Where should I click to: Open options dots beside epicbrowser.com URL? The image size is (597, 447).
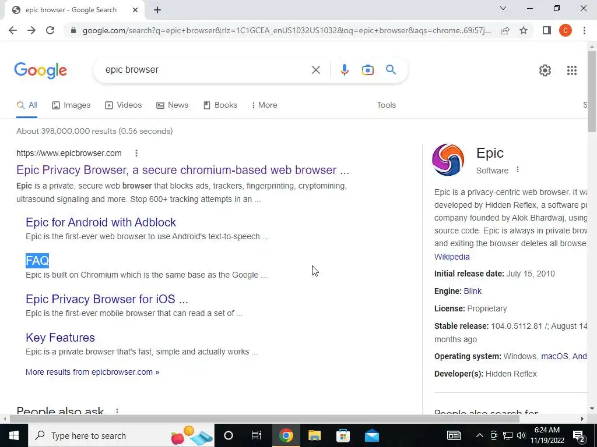(136, 153)
